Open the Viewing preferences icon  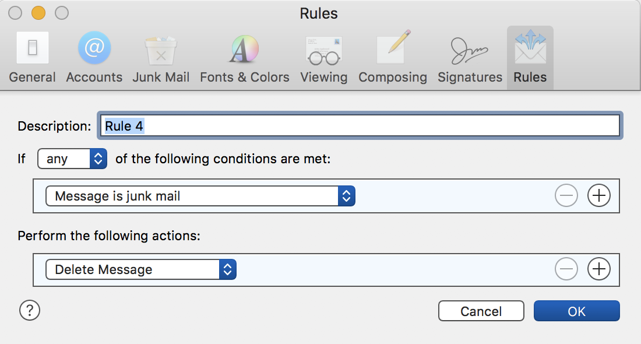point(323,48)
